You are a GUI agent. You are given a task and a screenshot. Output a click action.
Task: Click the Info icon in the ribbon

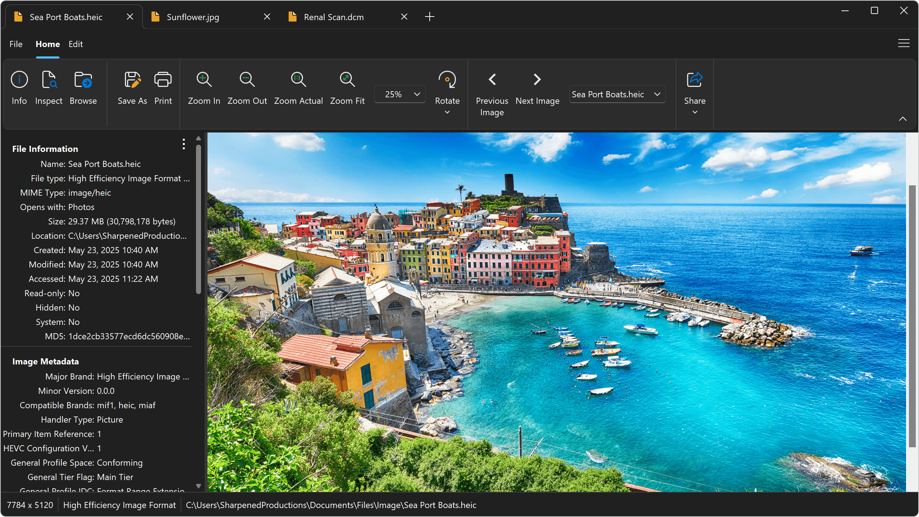pyautogui.click(x=19, y=79)
